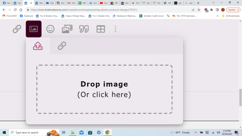Toggle the Insert image toolbar button

34,29
